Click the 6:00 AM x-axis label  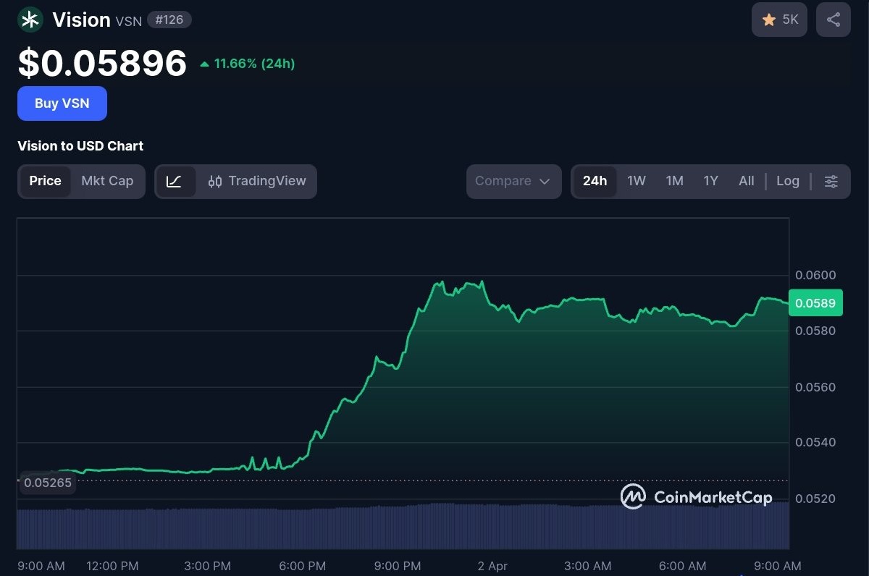(x=683, y=566)
